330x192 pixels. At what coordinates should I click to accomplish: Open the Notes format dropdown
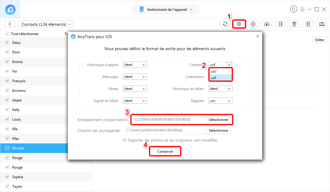135,88
